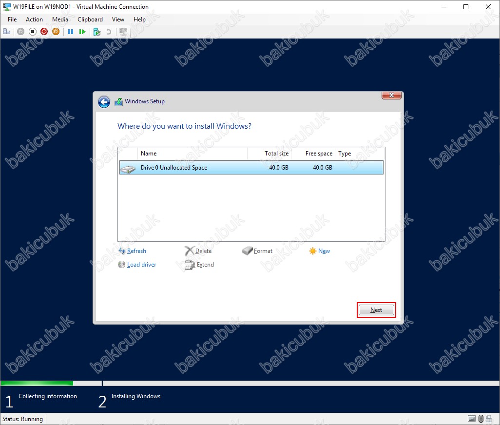Image resolution: width=500 pixels, height=425 pixels.
Task: Create a new partition with New link
Action: coord(324,251)
